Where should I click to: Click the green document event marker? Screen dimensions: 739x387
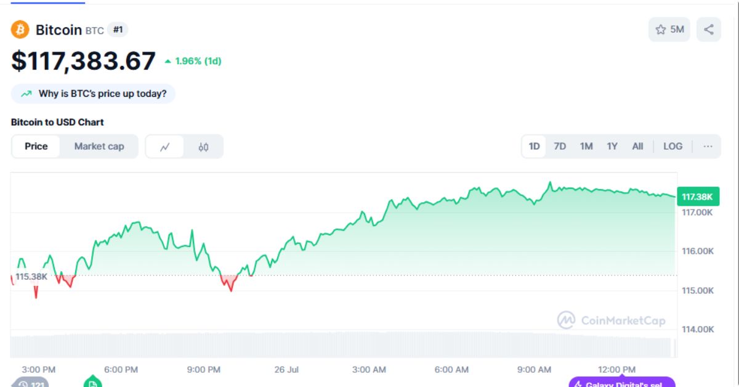[92, 381]
